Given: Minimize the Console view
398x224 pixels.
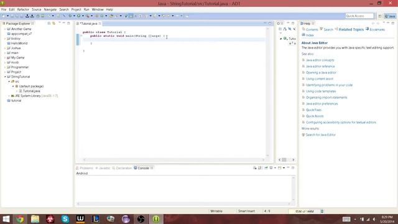Looking at the screenshot, I should click(288, 167).
